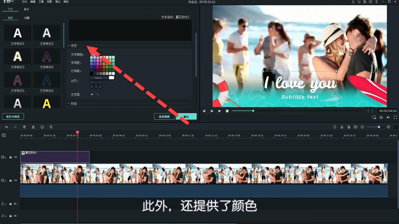Switch to the 影片 tab

click(x=27, y=9)
